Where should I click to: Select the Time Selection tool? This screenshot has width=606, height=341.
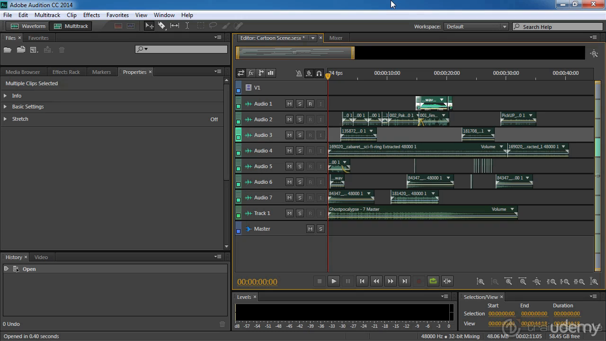187,26
